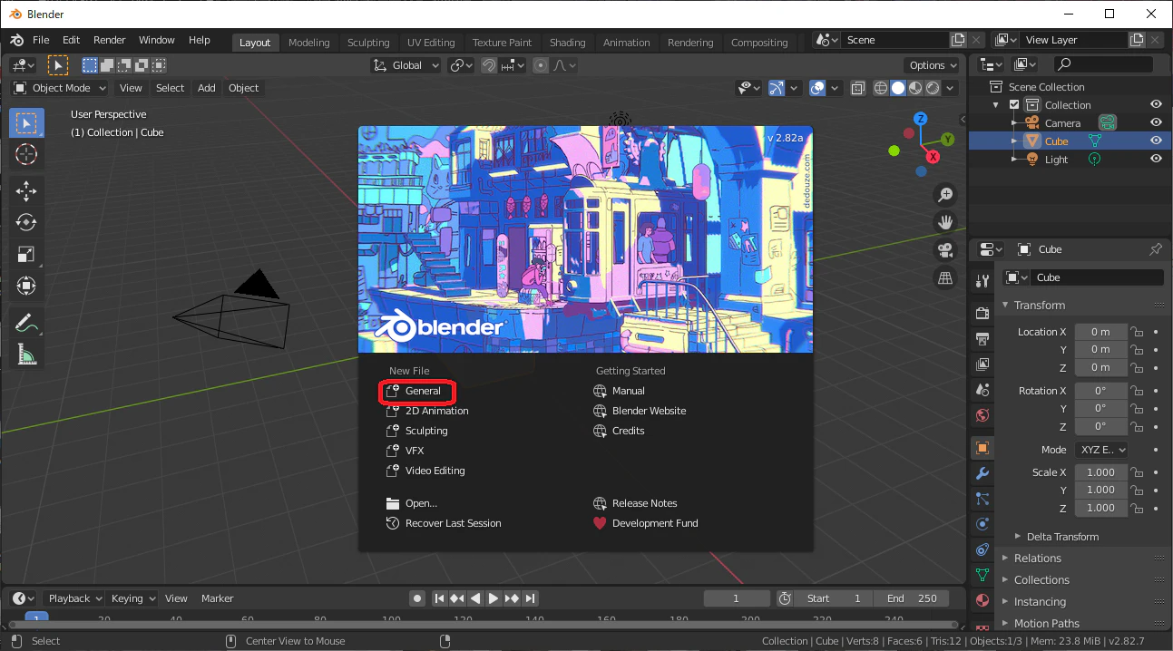
Task: Toggle the Location X lock icon
Action: (x=1136, y=332)
